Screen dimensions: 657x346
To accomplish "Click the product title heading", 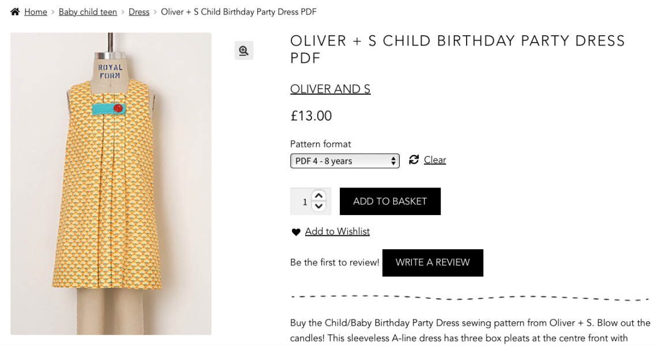I will tap(457, 49).
